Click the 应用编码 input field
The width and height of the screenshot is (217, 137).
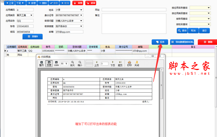(x=25, y=10)
